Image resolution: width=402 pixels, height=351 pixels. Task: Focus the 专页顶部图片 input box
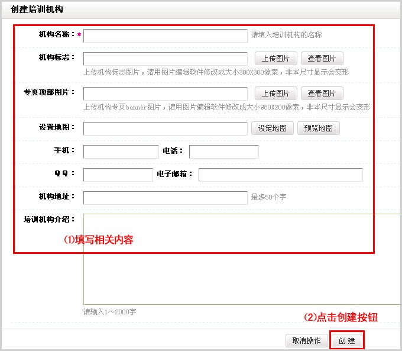tap(165, 94)
